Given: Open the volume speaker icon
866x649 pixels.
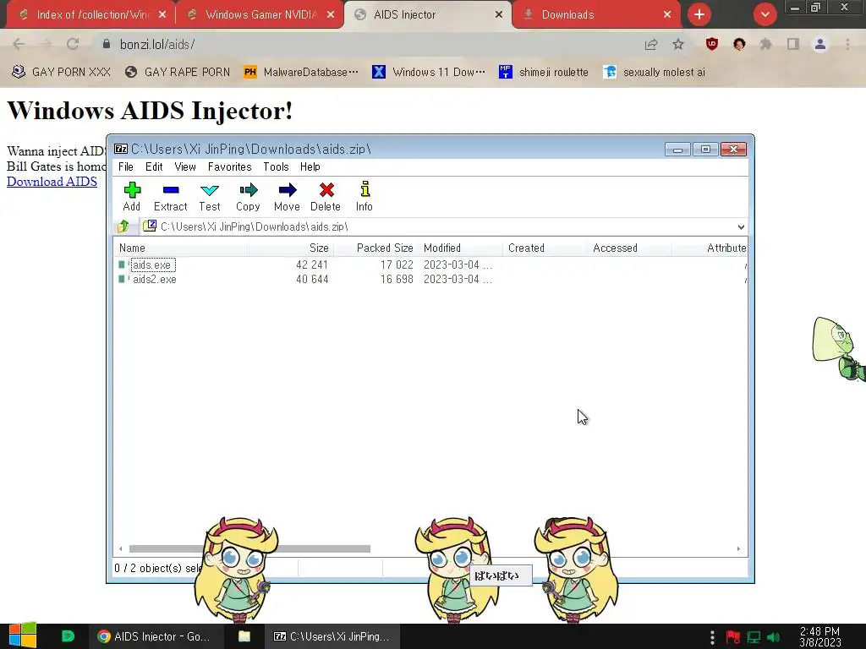Looking at the screenshot, I should (773, 637).
